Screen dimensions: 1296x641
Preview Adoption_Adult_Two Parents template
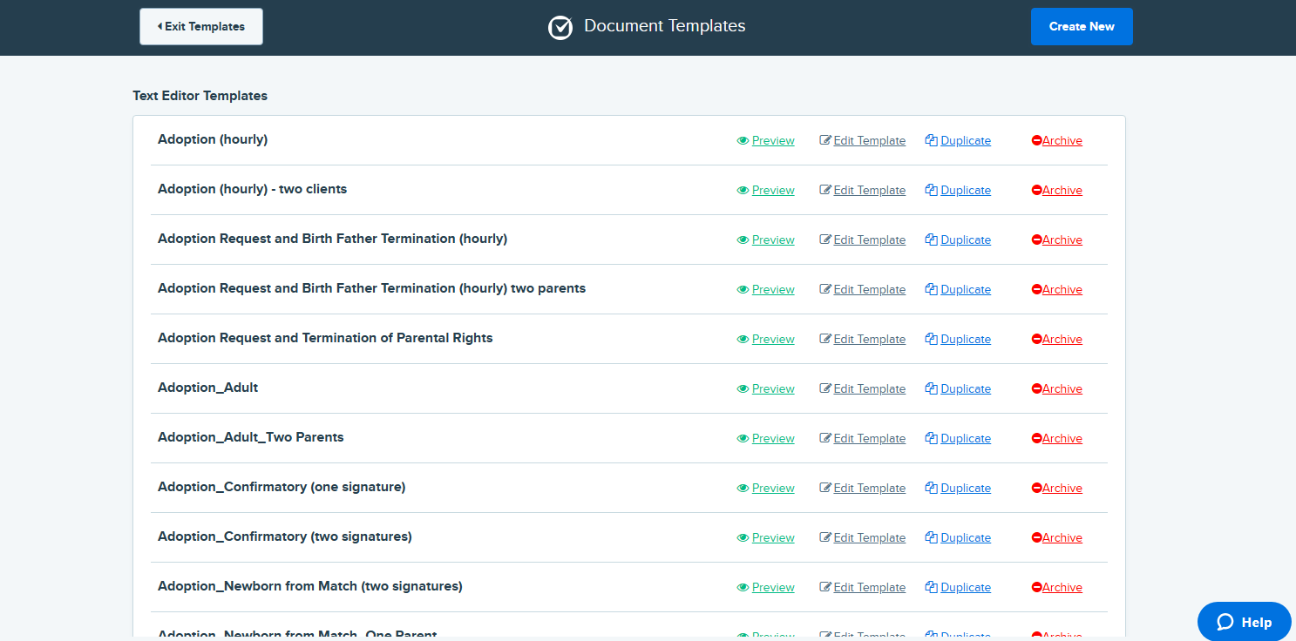(x=773, y=438)
